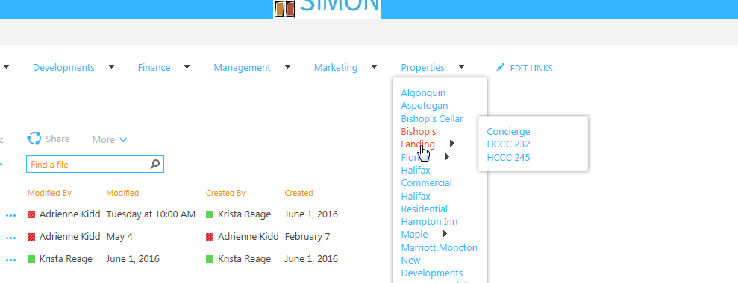Click green presence icon in Modified By, last row
Image resolution: width=738 pixels, height=283 pixels.
point(31,258)
